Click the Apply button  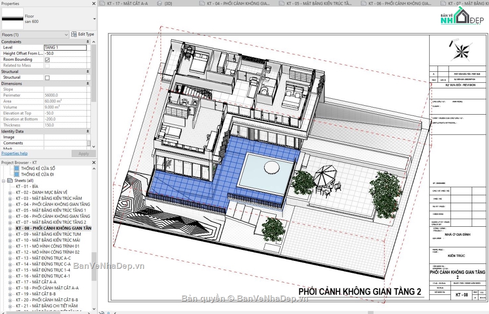click(84, 154)
